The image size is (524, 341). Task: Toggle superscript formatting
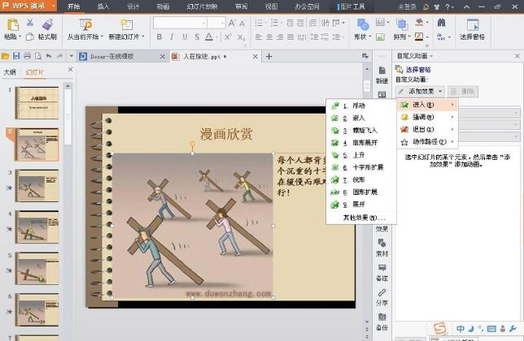coord(228,37)
